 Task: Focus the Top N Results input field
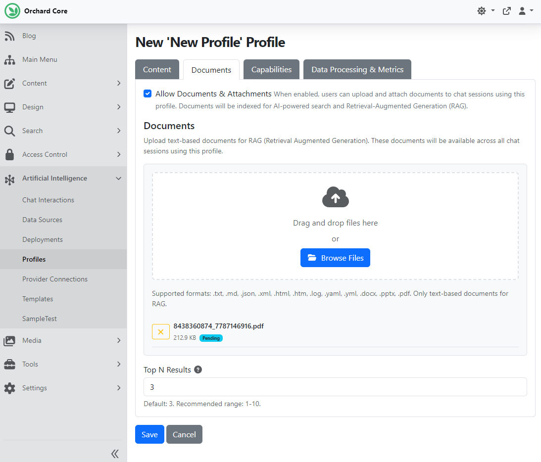[x=336, y=387]
